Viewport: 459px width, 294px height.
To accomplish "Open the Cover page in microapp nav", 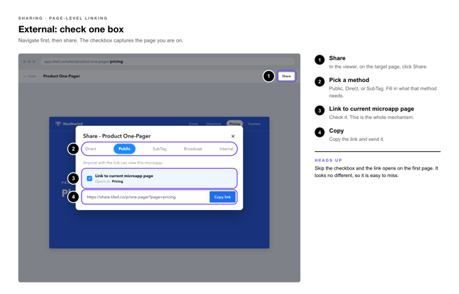I will click(x=193, y=124).
